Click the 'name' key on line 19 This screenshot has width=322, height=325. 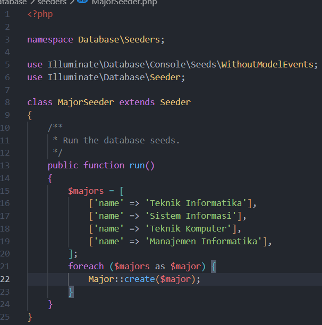pyautogui.click(x=109, y=242)
